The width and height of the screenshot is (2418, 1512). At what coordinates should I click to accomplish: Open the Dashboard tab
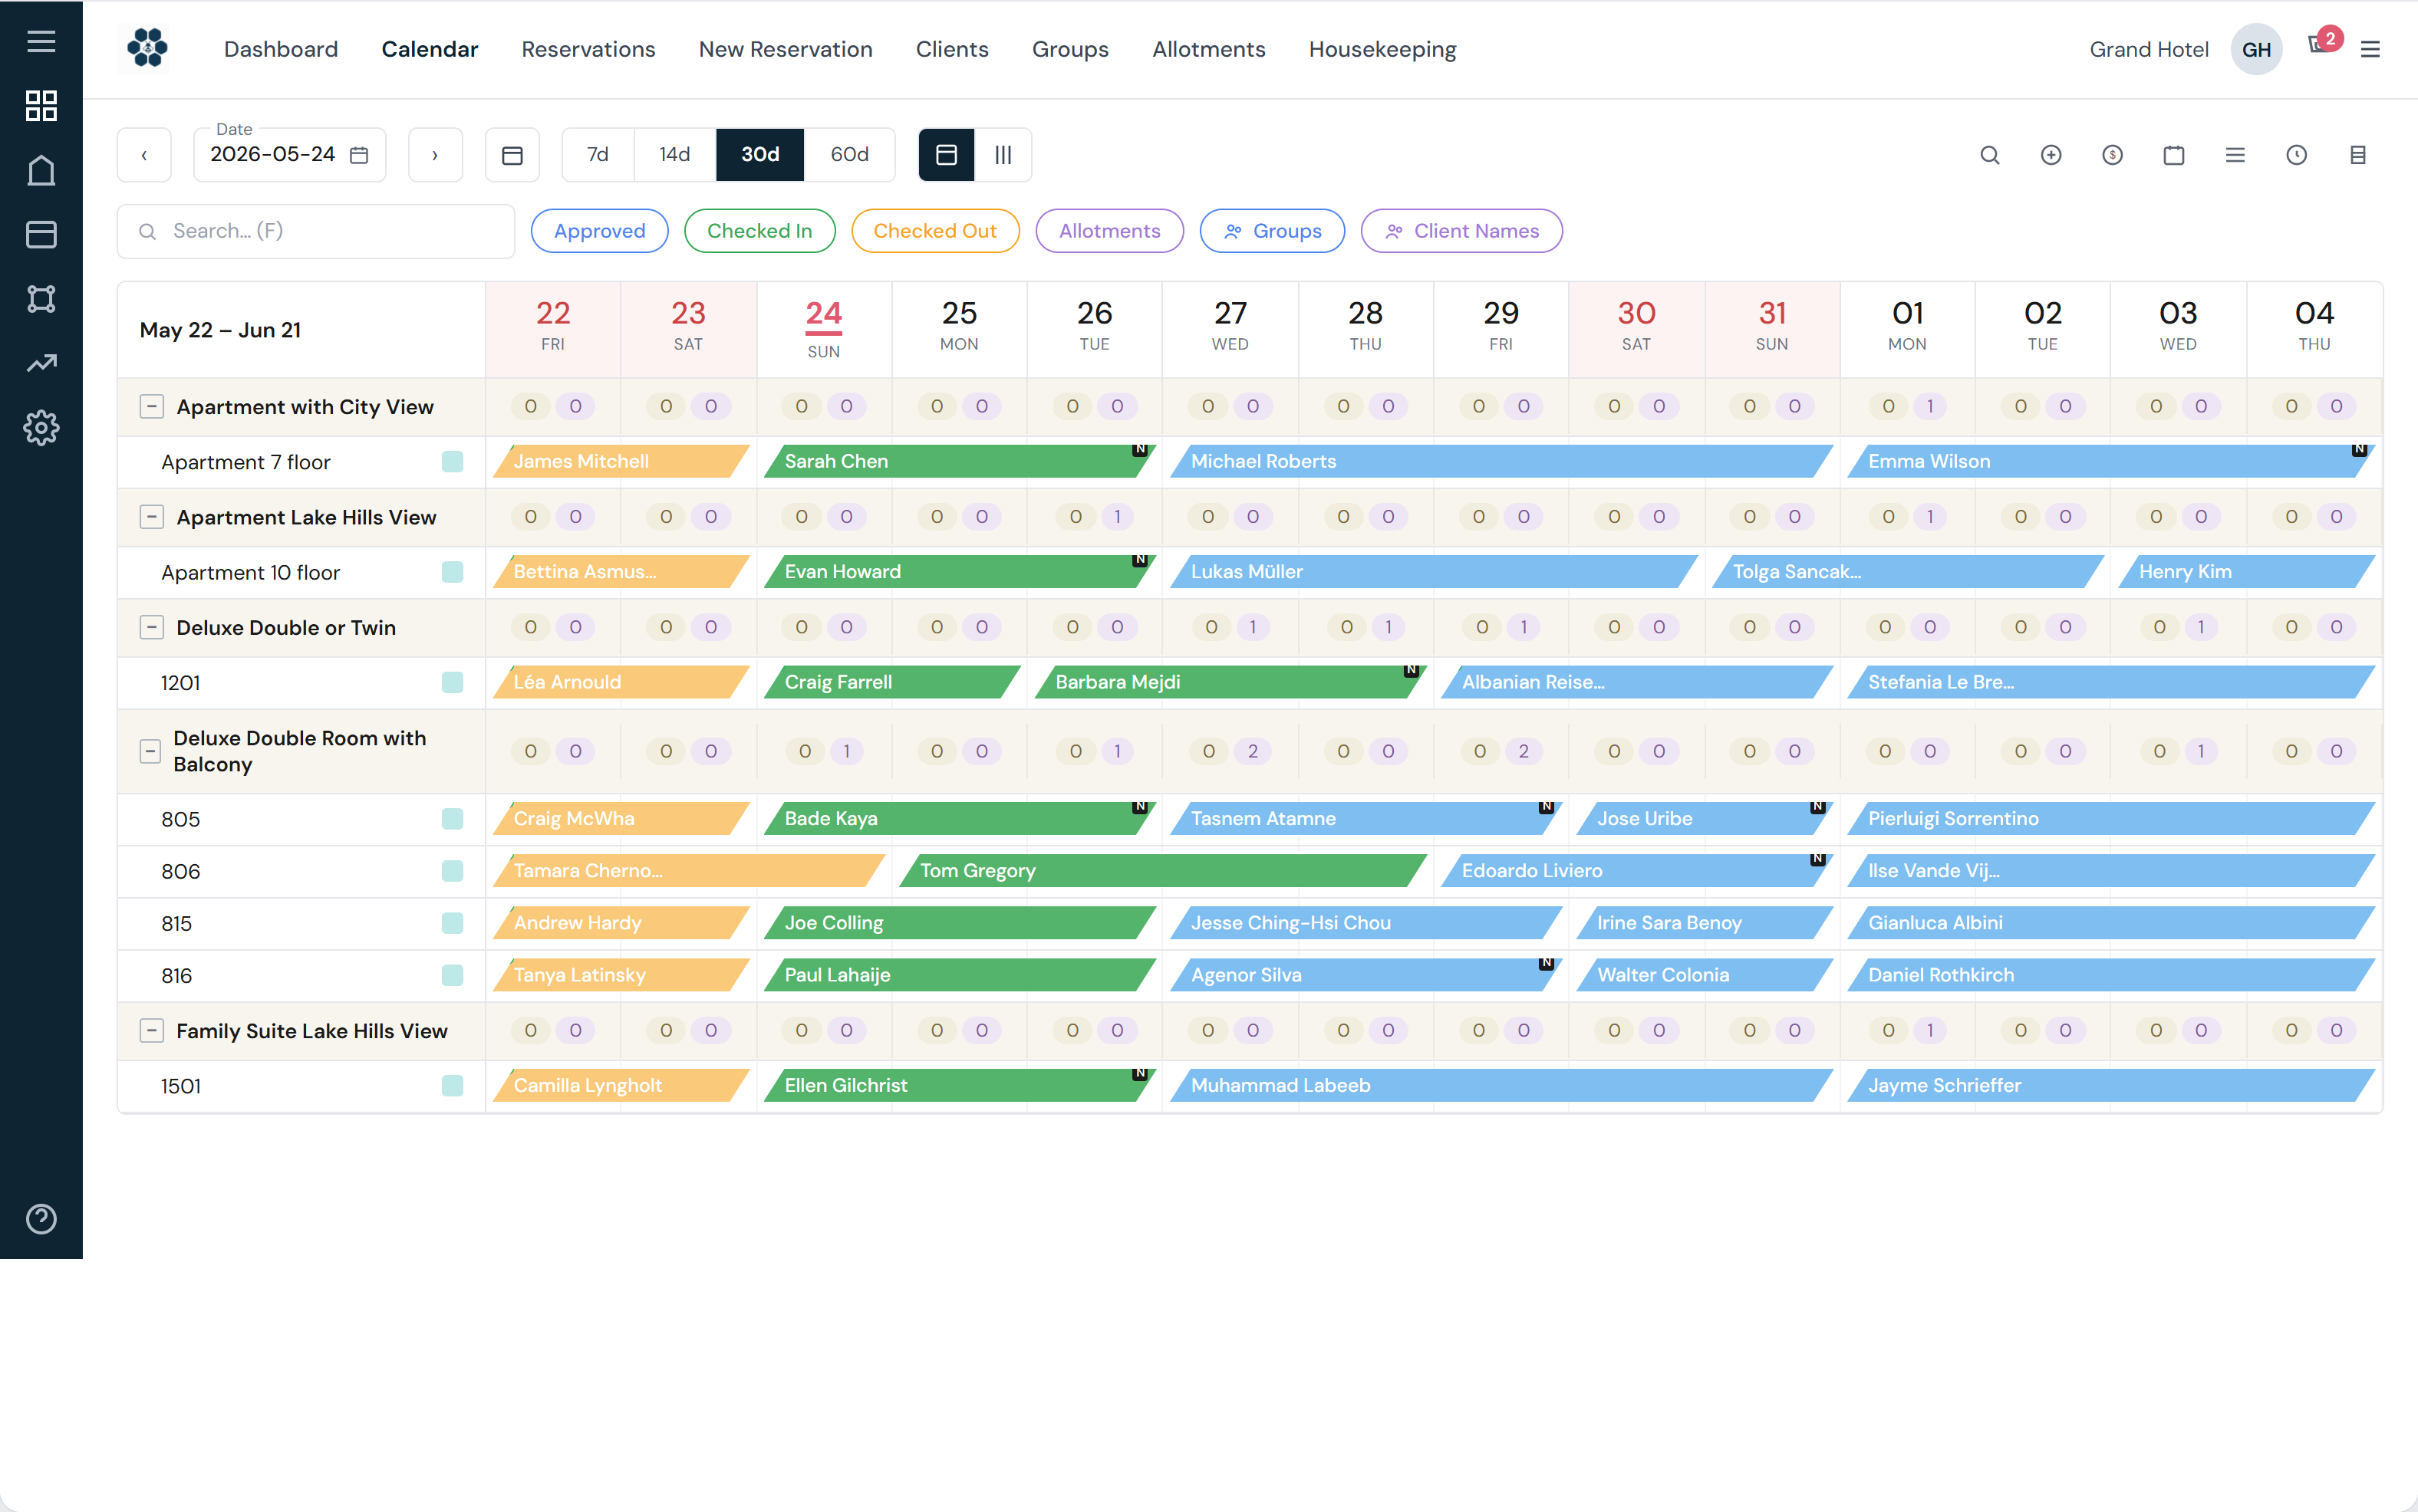pyautogui.click(x=281, y=49)
